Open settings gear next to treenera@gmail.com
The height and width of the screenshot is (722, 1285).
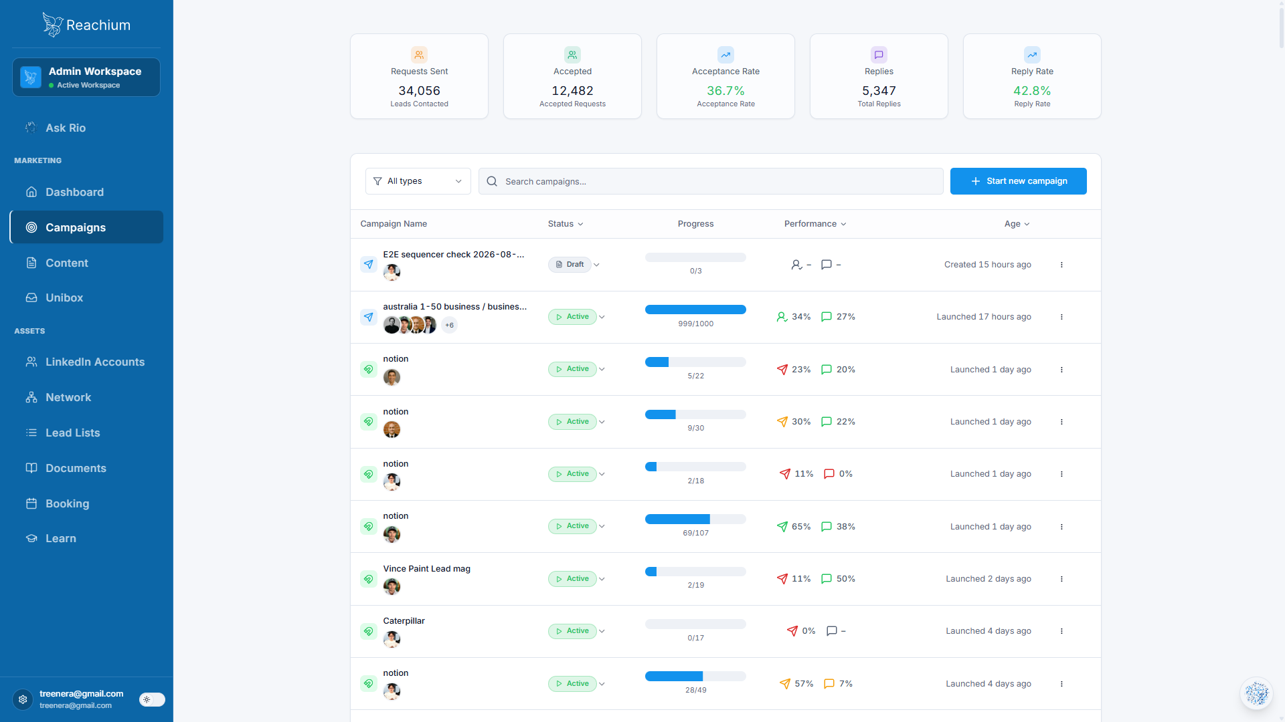point(23,699)
